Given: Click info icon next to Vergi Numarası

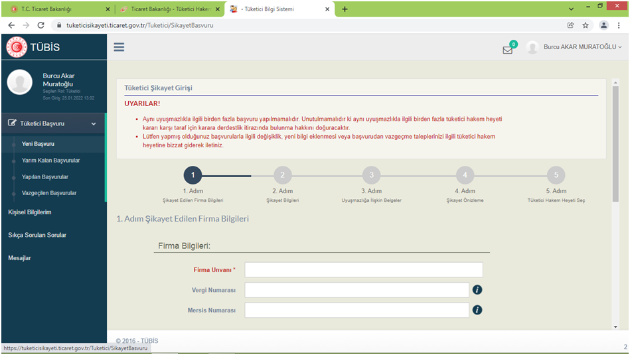Looking at the screenshot, I should coord(477,290).
